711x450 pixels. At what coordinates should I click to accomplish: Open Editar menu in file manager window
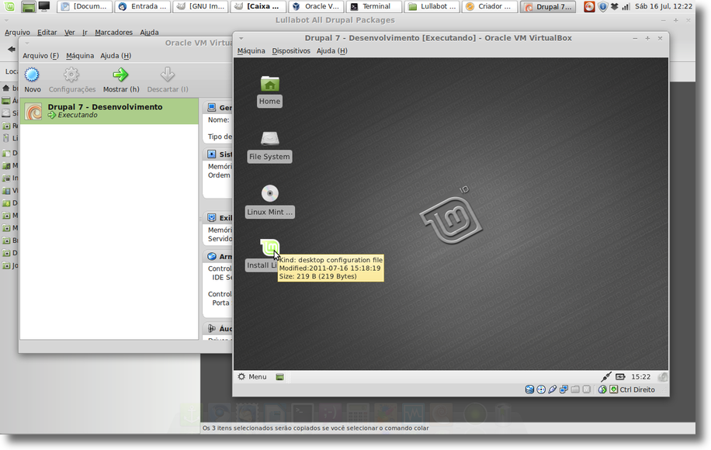(x=47, y=32)
